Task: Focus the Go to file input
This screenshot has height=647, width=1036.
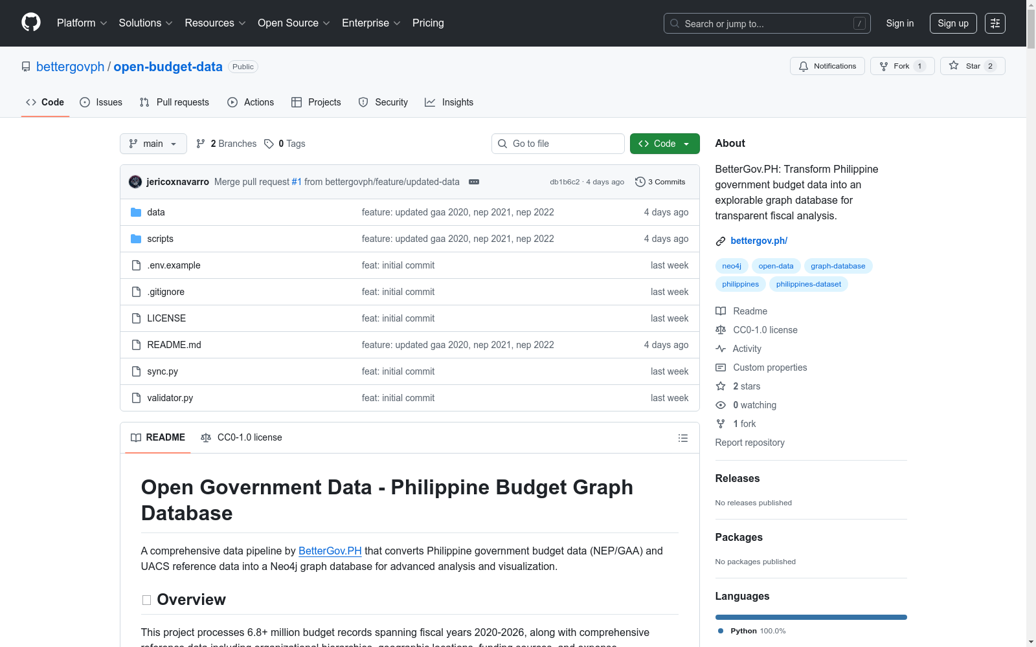Action: 558,144
